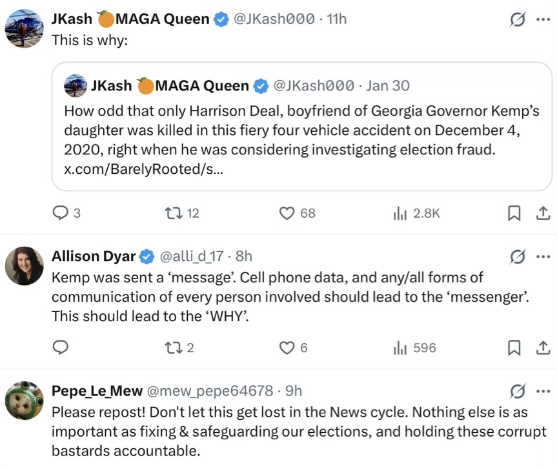Reply to Allison Dyar's comment
The image size is (557, 469).
tap(60, 348)
